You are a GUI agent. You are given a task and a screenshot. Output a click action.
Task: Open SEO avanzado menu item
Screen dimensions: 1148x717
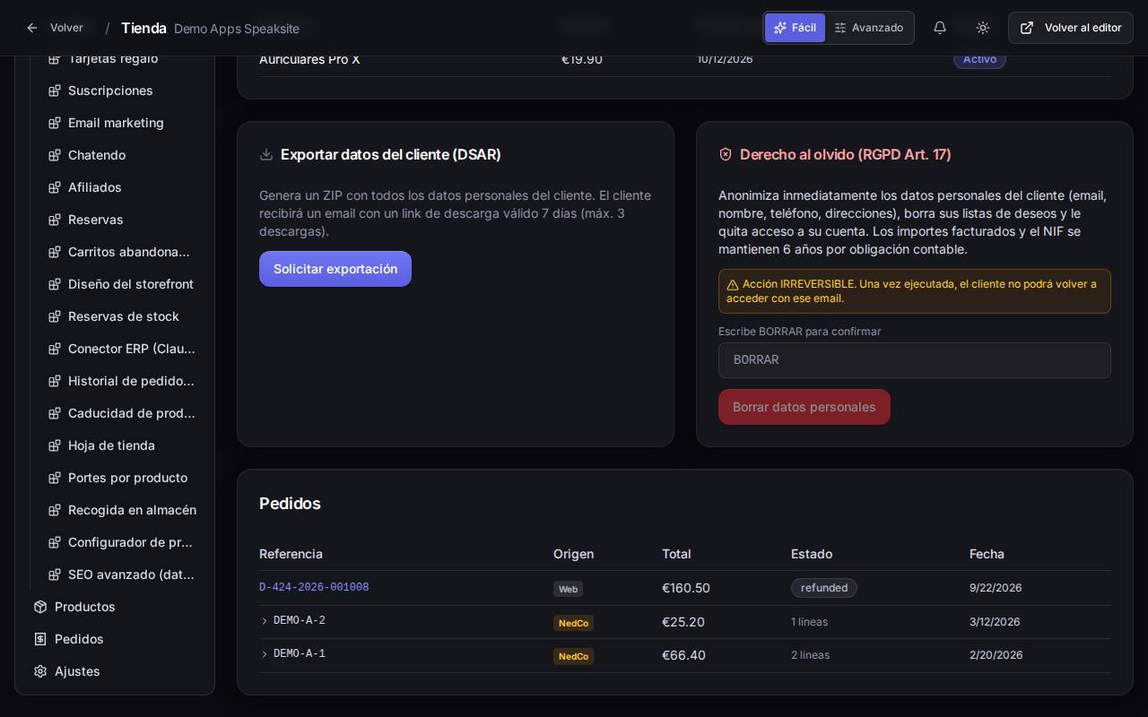click(x=122, y=574)
